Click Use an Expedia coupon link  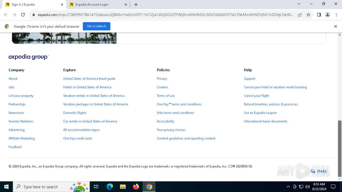coord(260,113)
